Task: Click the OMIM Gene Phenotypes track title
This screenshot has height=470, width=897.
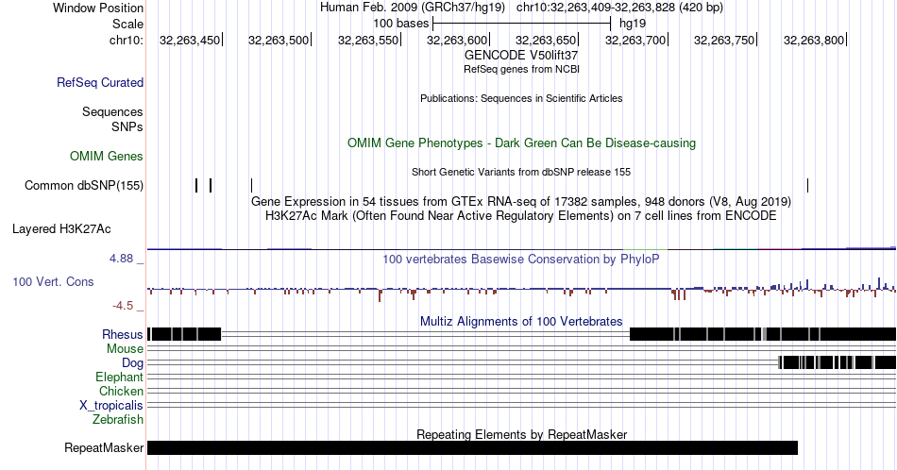Action: click(x=521, y=143)
